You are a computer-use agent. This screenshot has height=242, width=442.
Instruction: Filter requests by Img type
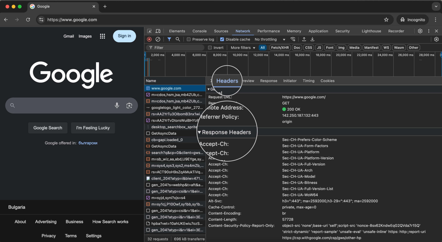[x=341, y=48]
